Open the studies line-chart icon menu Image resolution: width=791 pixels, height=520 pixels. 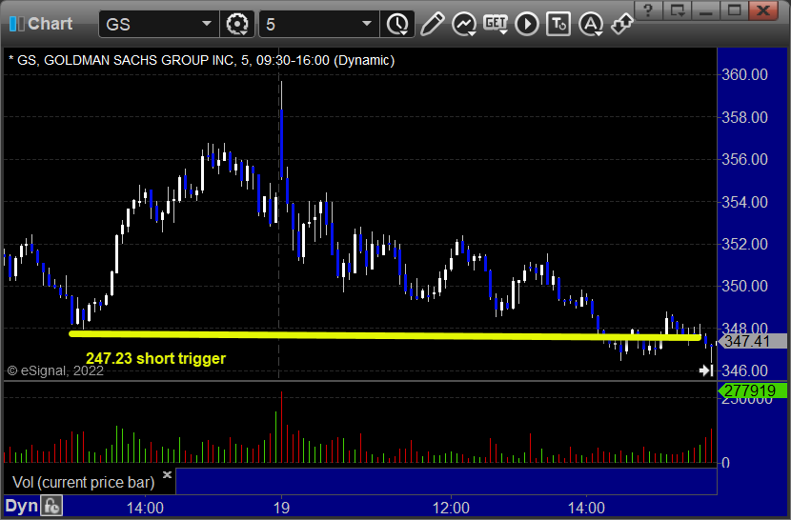click(464, 24)
